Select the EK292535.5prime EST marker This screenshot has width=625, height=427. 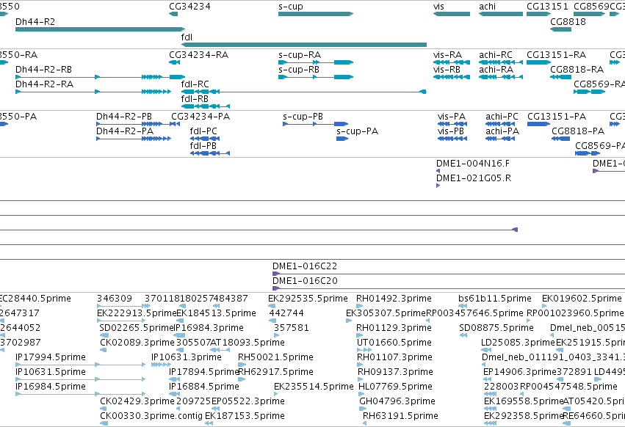click(x=272, y=306)
